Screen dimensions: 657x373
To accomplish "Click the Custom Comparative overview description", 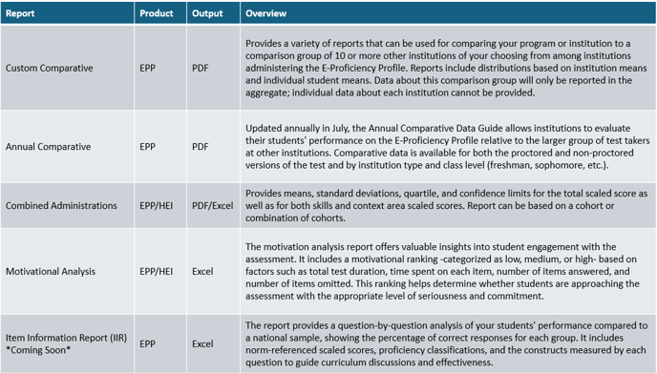I will click(446, 68).
